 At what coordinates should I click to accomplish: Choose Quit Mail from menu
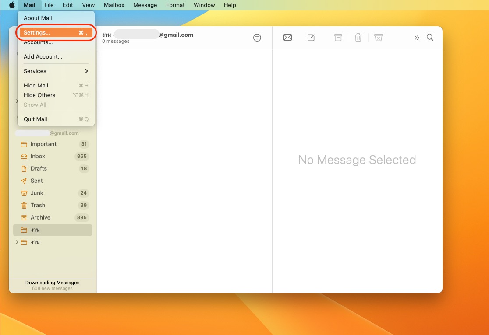[x=35, y=119]
